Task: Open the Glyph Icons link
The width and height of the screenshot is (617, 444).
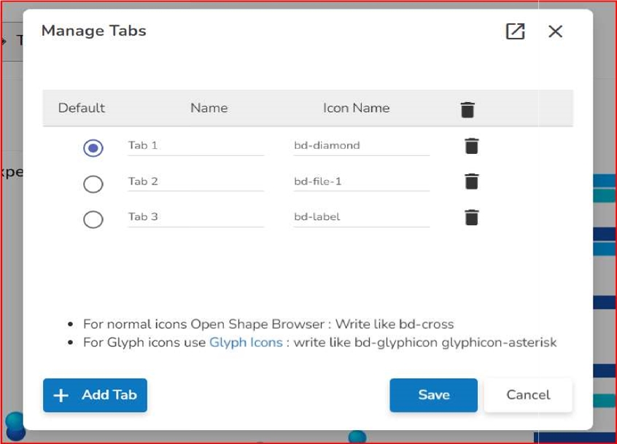Action: coord(246,342)
